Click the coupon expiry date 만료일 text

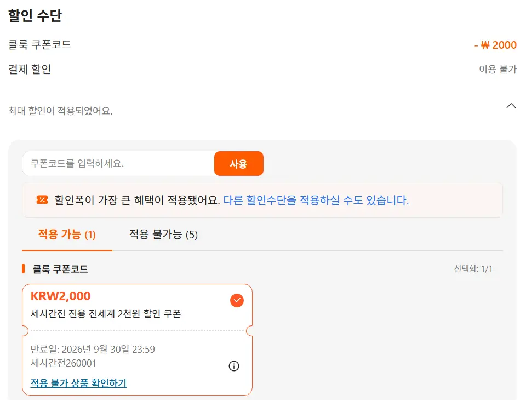[x=93, y=350]
